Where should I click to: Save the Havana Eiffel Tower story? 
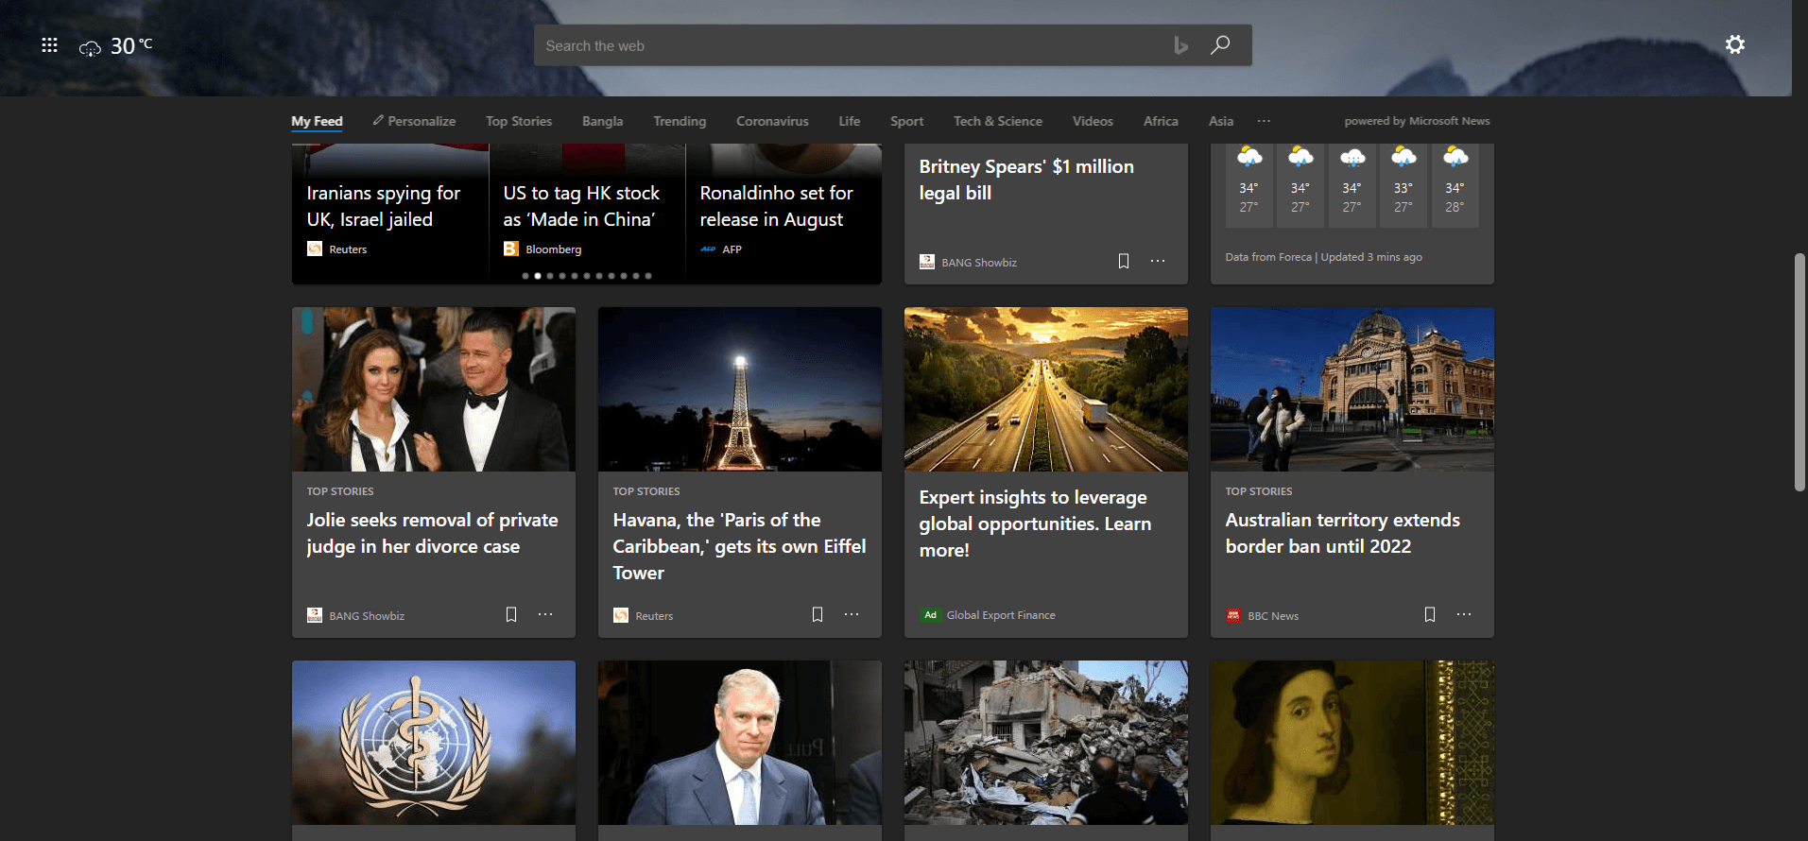(x=818, y=615)
